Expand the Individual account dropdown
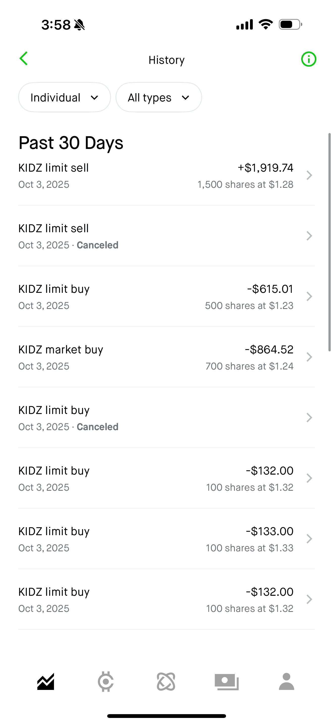Image resolution: width=333 pixels, height=724 pixels. pos(65,97)
